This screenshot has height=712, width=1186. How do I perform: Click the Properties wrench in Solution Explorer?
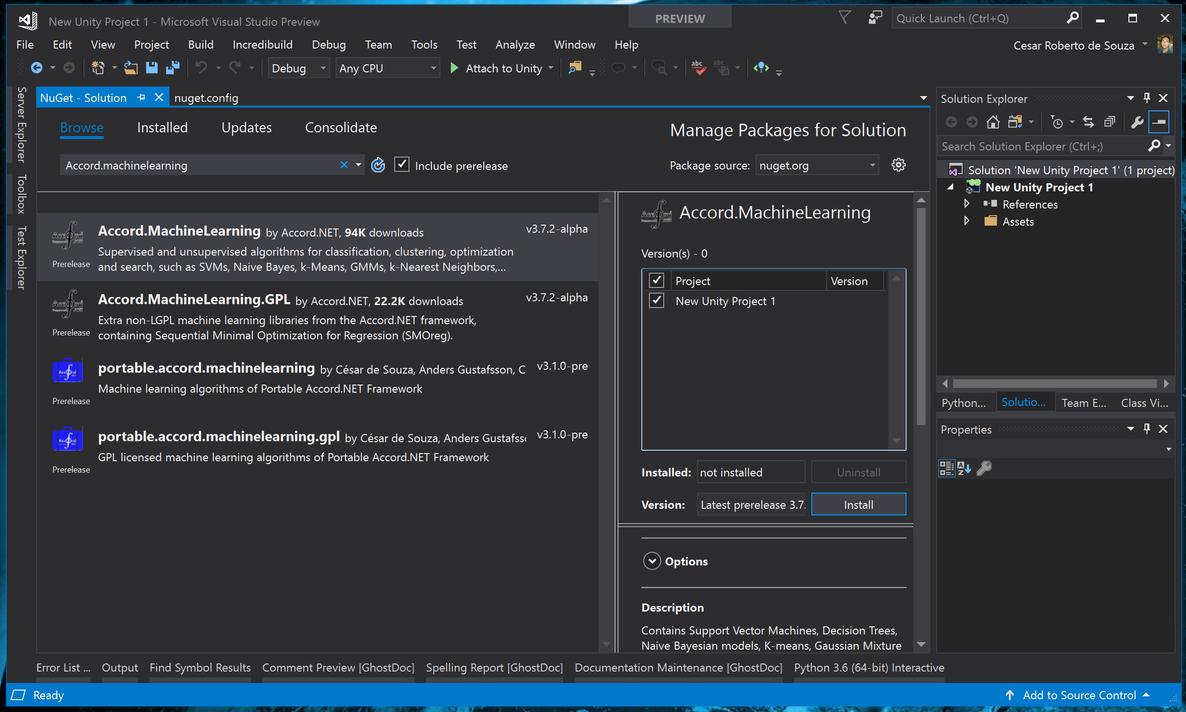pyautogui.click(x=1136, y=122)
